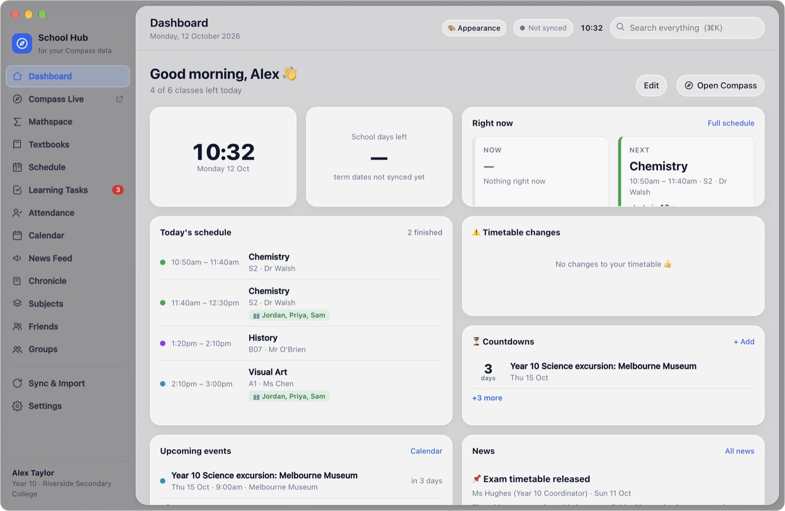Open Friends from the sidebar

point(68,327)
